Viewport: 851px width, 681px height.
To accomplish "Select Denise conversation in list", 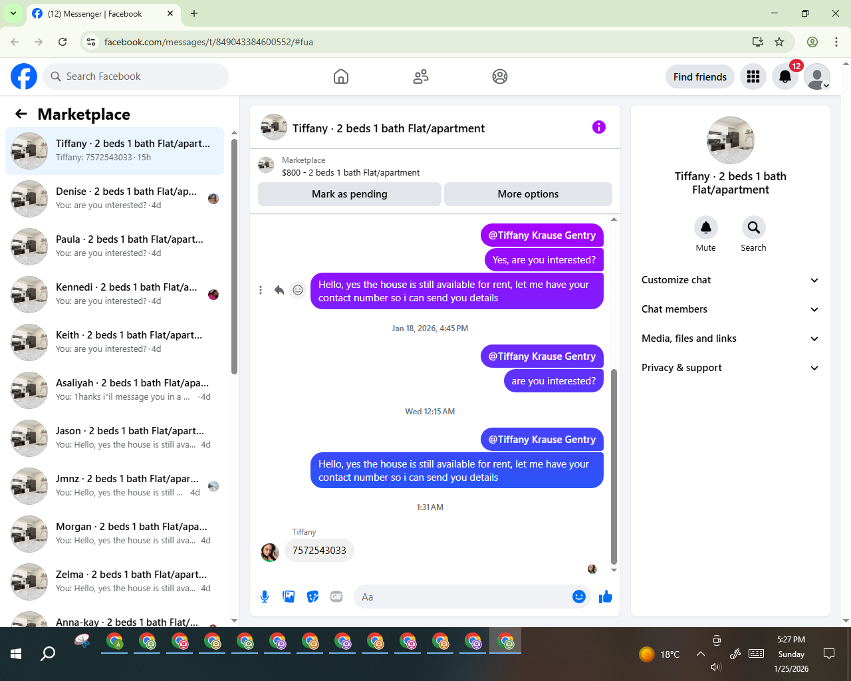I will (114, 199).
